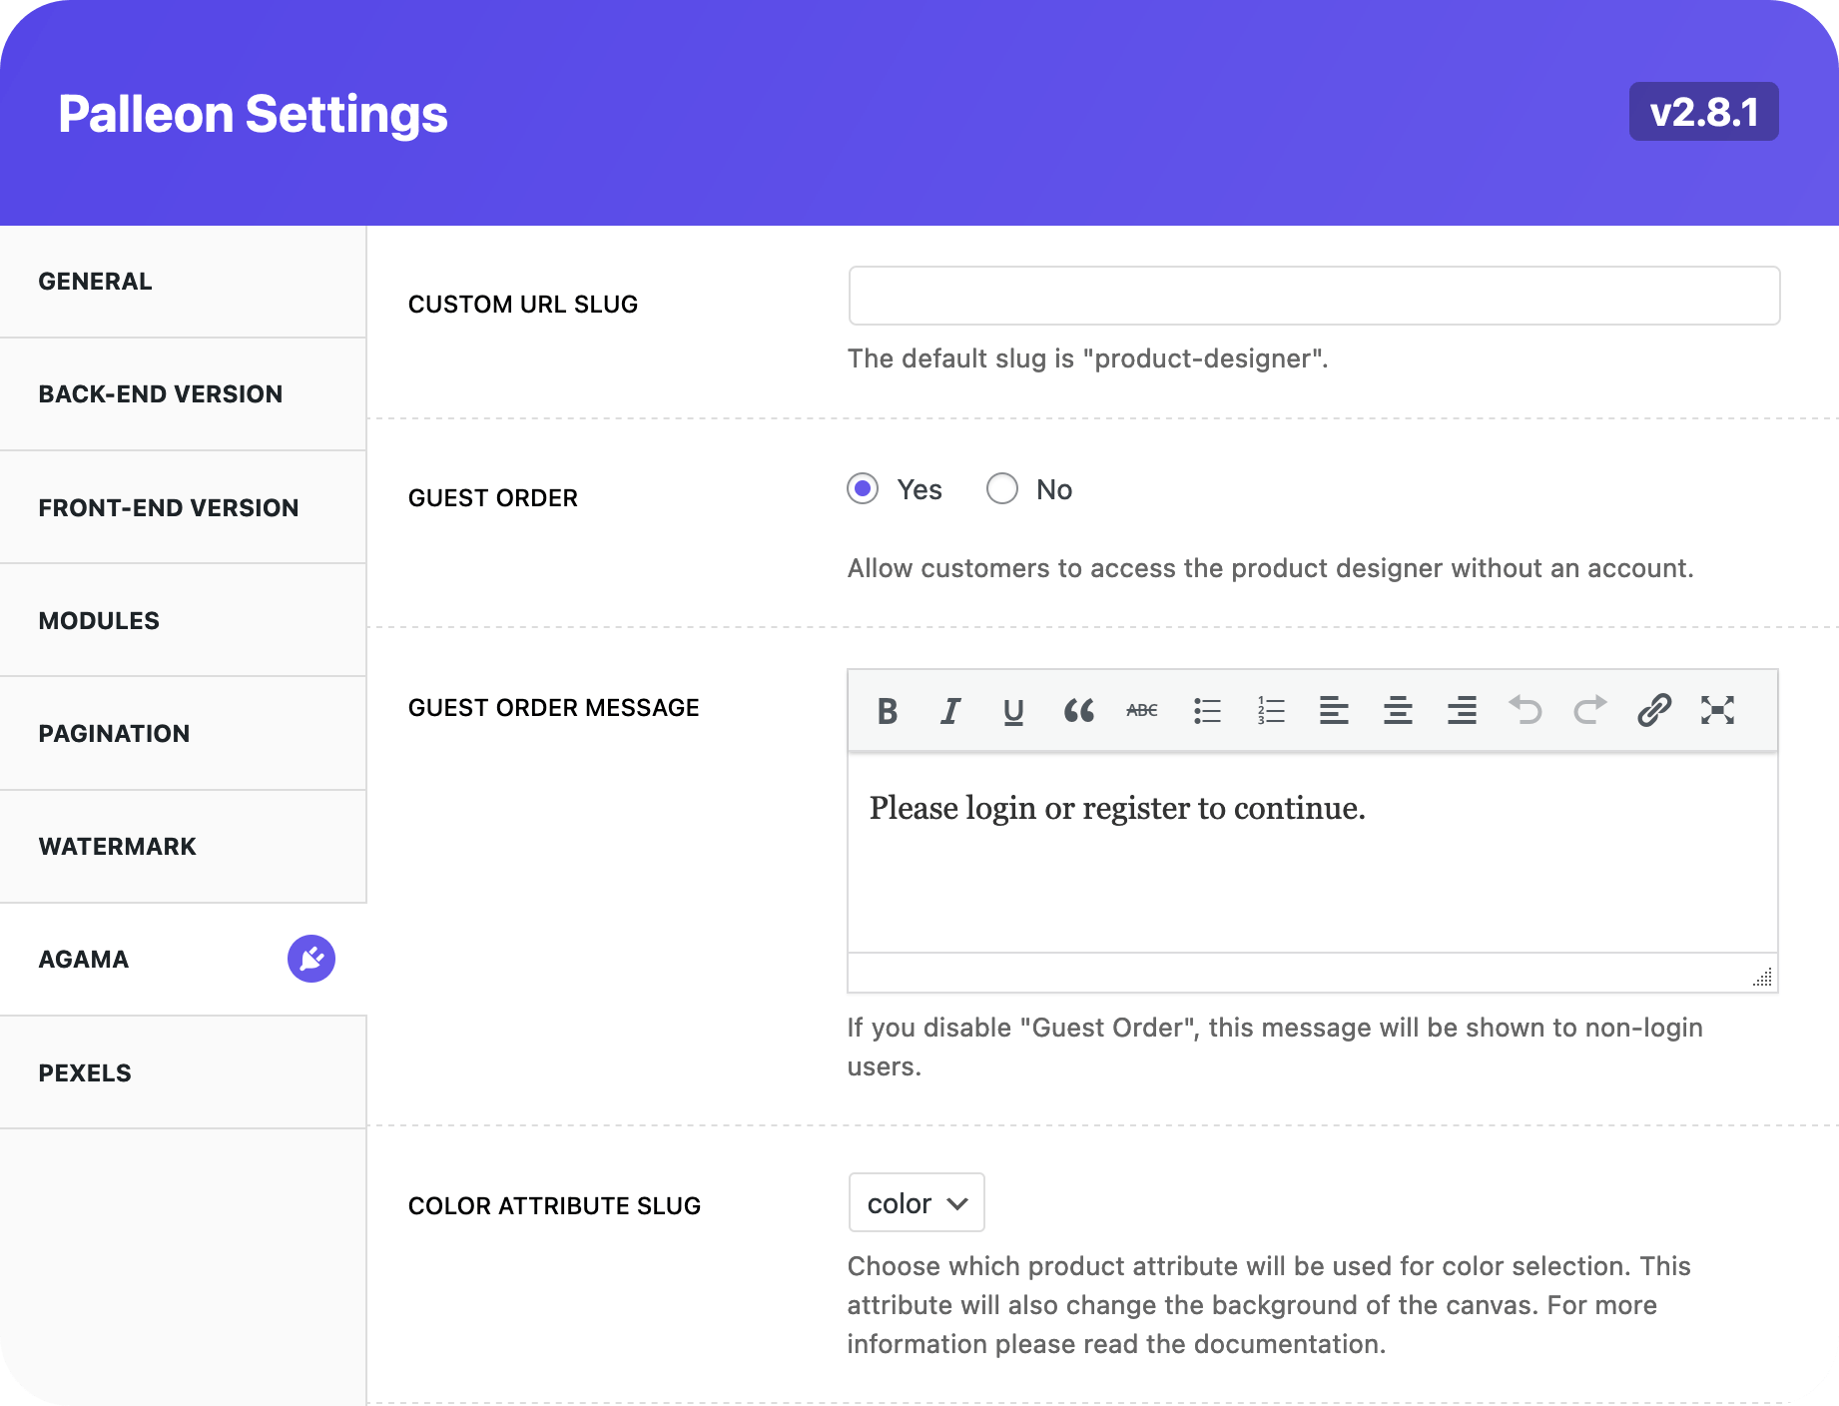Underline text using the editor toolbar
Image resolution: width=1839 pixels, height=1406 pixels.
point(1013,711)
